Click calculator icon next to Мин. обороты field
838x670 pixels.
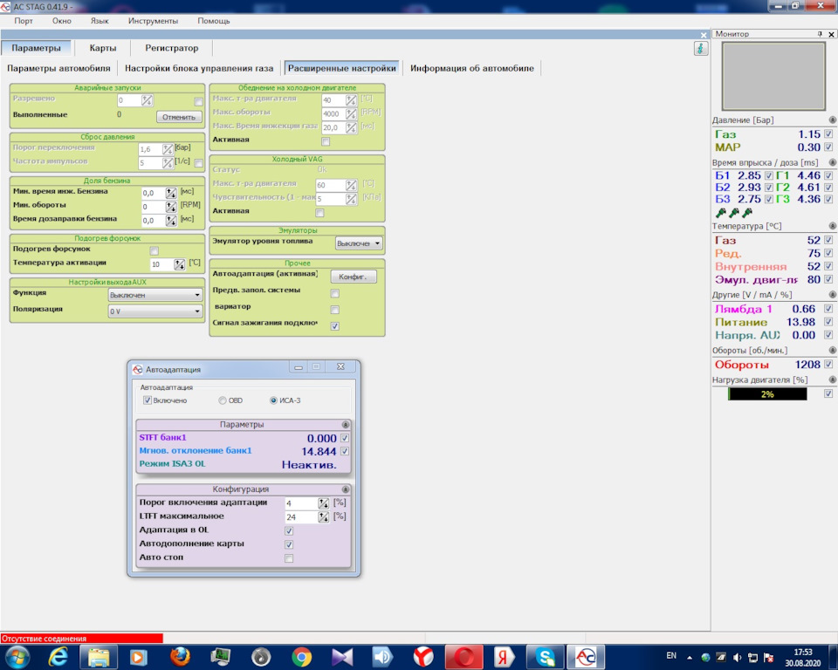tap(171, 207)
